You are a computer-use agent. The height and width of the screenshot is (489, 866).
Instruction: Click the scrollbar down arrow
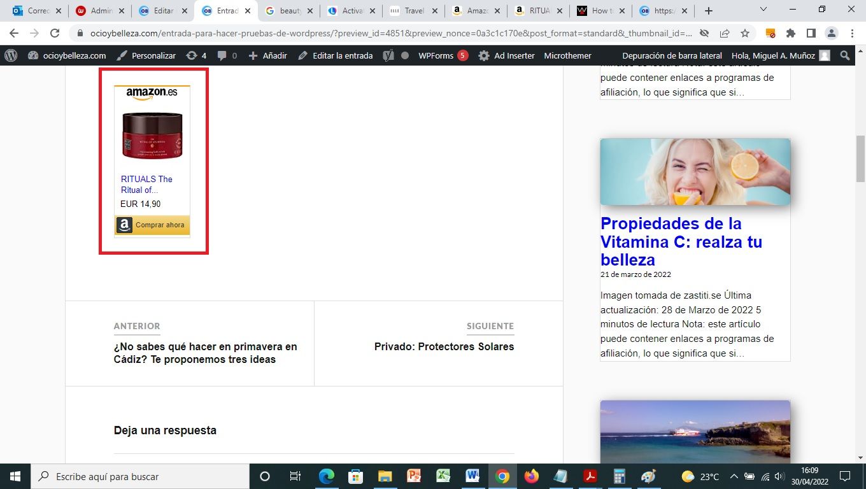pos(860,457)
